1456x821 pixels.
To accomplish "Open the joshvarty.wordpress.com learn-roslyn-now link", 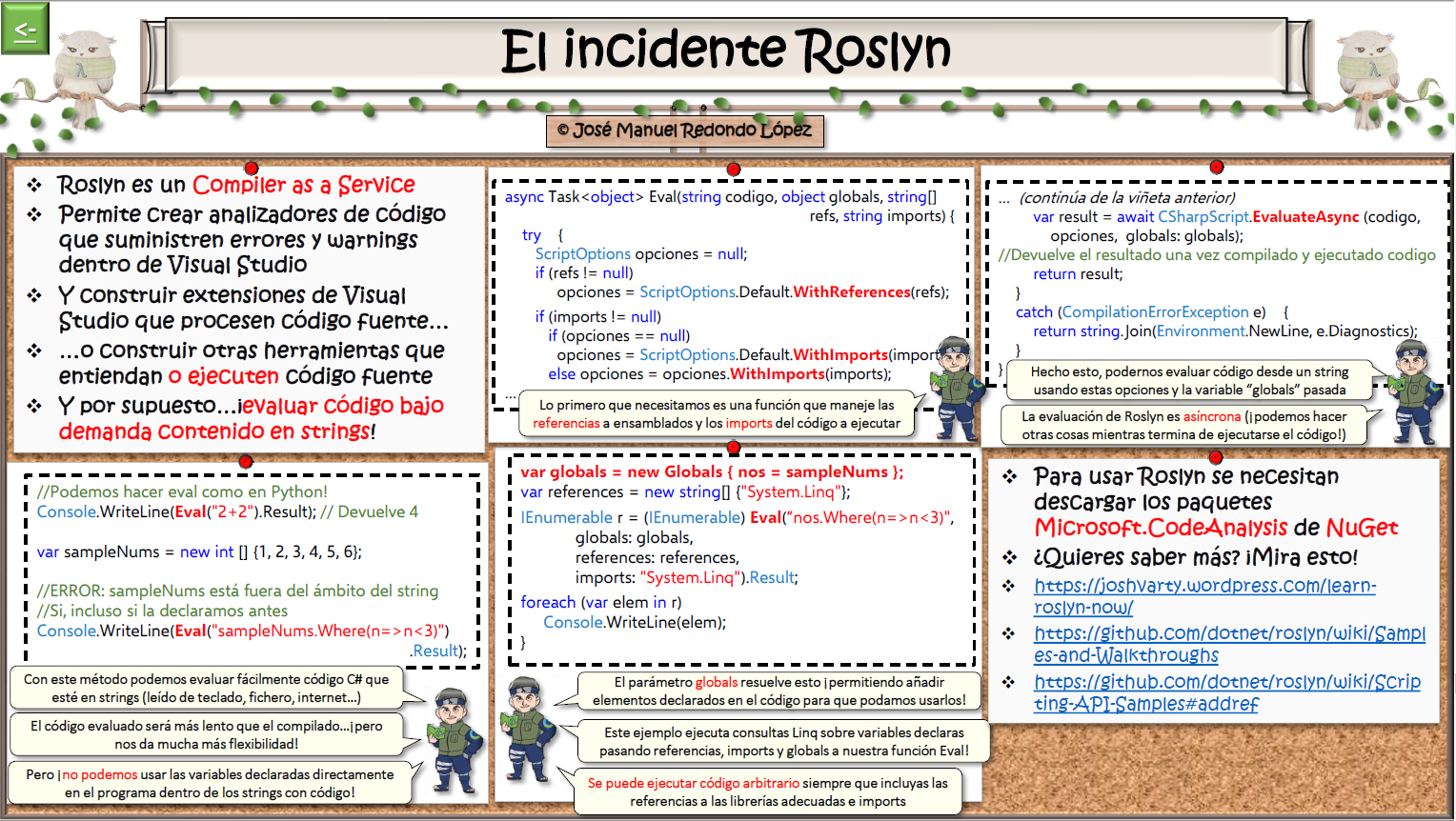I will point(1204,596).
